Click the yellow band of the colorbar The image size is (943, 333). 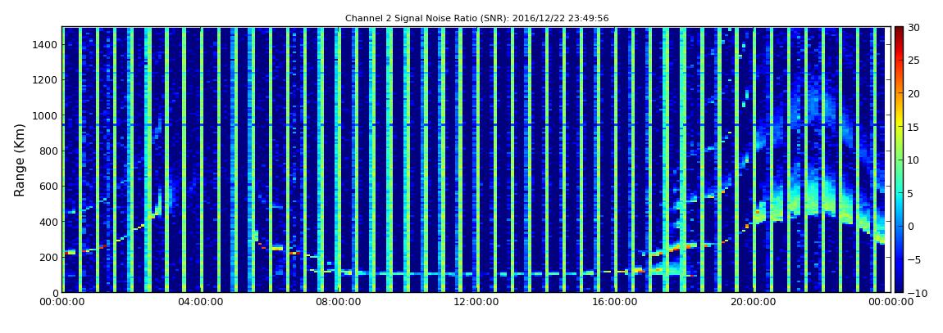[x=899, y=120]
